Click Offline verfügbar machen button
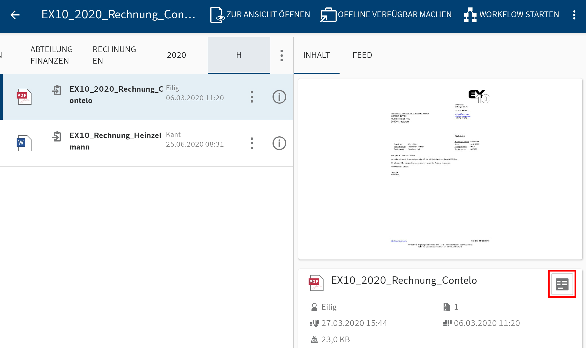Screen dimensions: 586x348 (386, 15)
